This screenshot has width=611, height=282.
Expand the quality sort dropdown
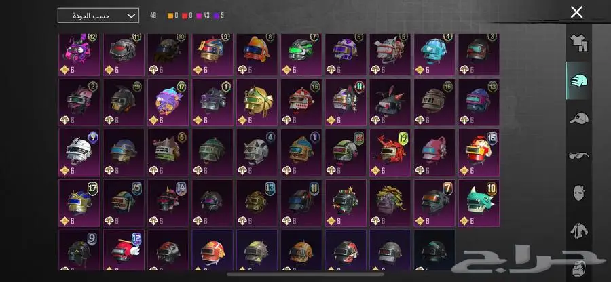click(x=98, y=16)
